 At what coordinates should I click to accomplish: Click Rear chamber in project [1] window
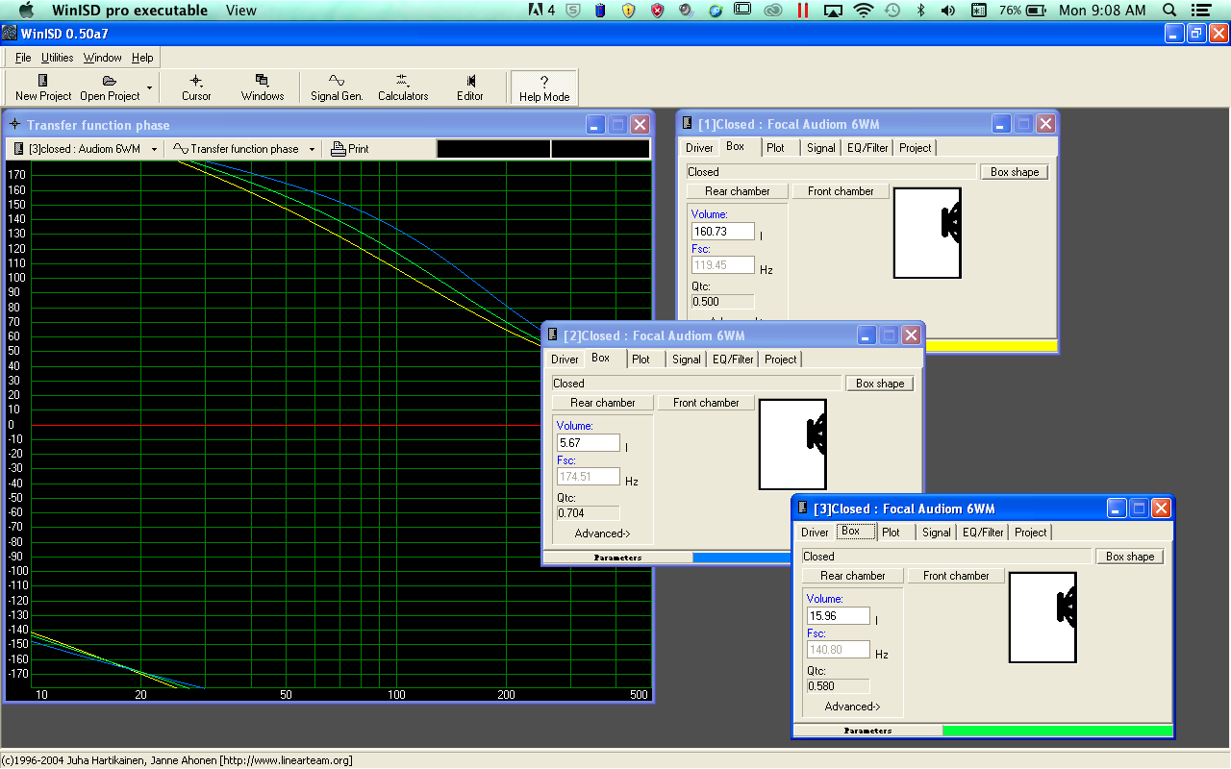click(738, 191)
